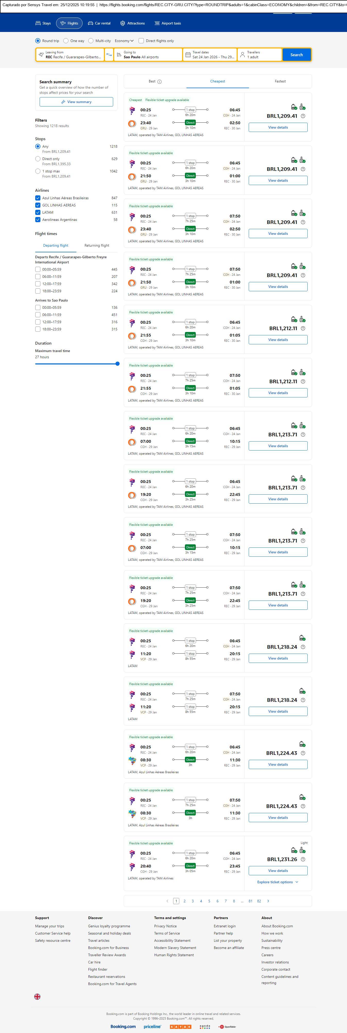347x1033 pixels.
Task: Click the next page arrow in pagination
Action: point(268,901)
